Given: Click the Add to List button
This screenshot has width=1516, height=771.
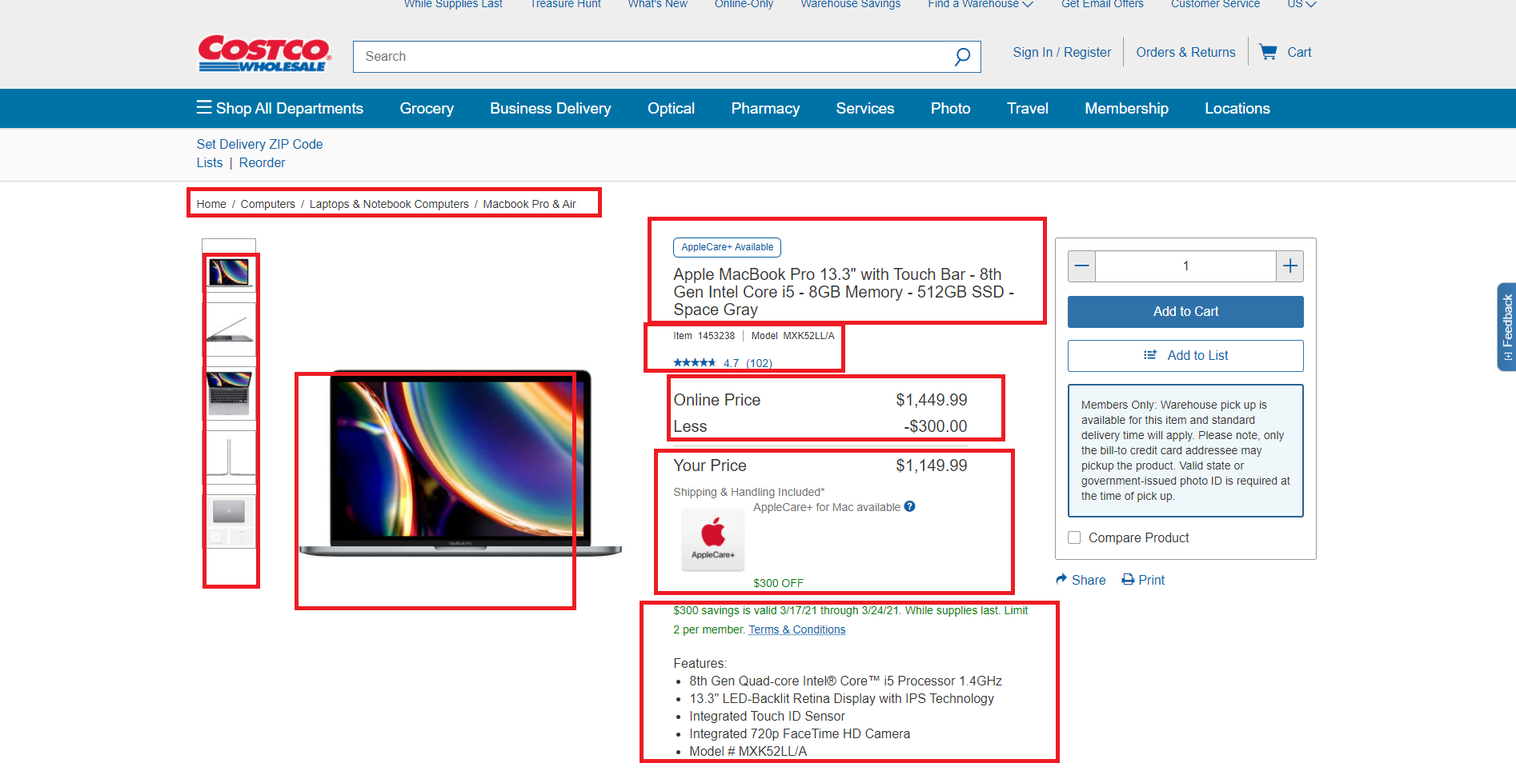Looking at the screenshot, I should [x=1185, y=356].
